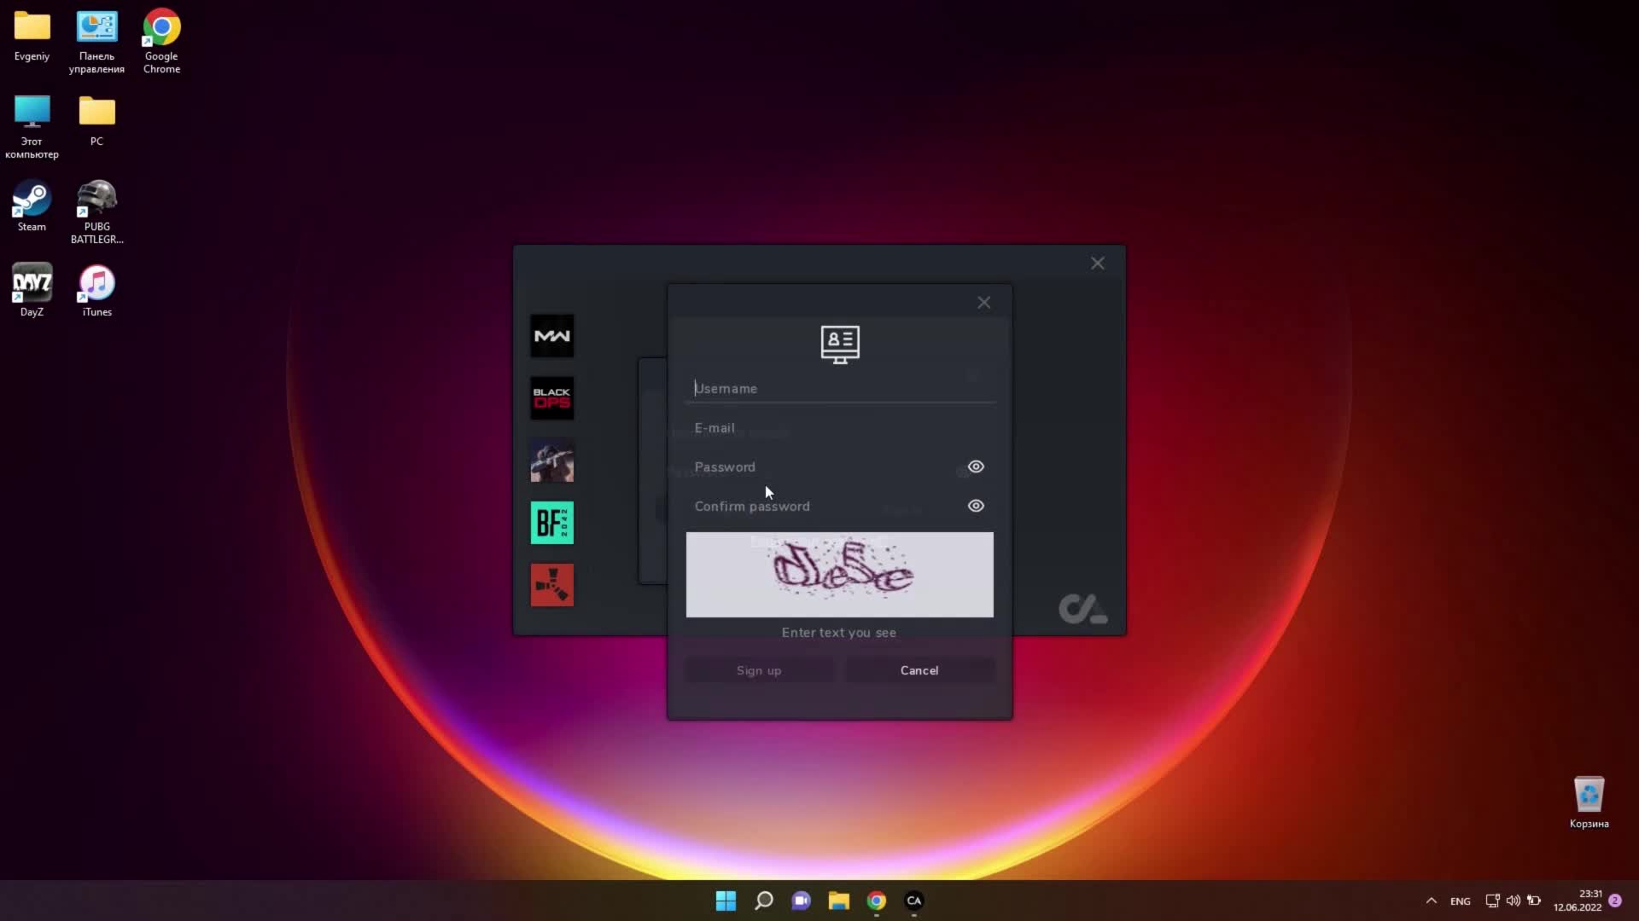1639x921 pixels.
Task: Select Этот компьютер desktop icon
Action: click(x=32, y=127)
